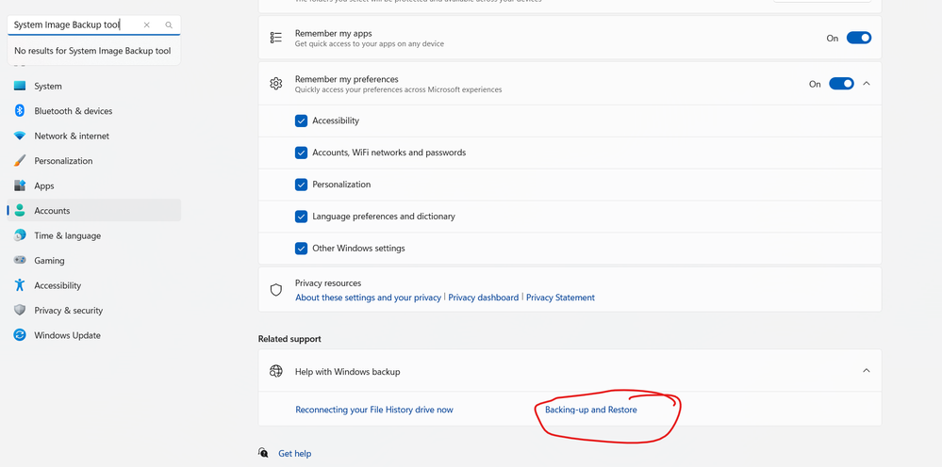Viewport: 942px width, 467px height.
Task: Select Accounts in the sidebar
Action: (93, 210)
